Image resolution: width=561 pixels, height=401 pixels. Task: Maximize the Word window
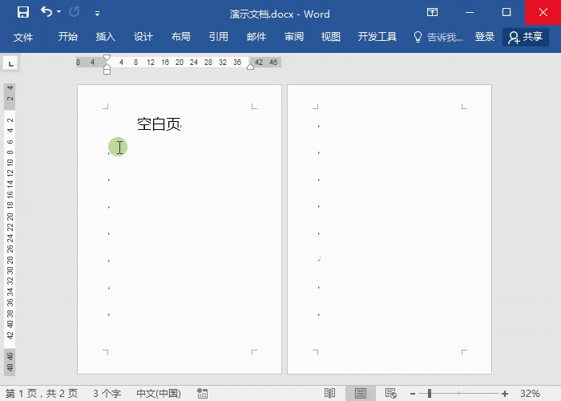(x=507, y=13)
